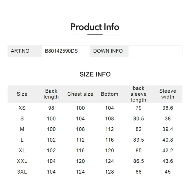
Task: Select the M size row label
Action: (x=22, y=129)
